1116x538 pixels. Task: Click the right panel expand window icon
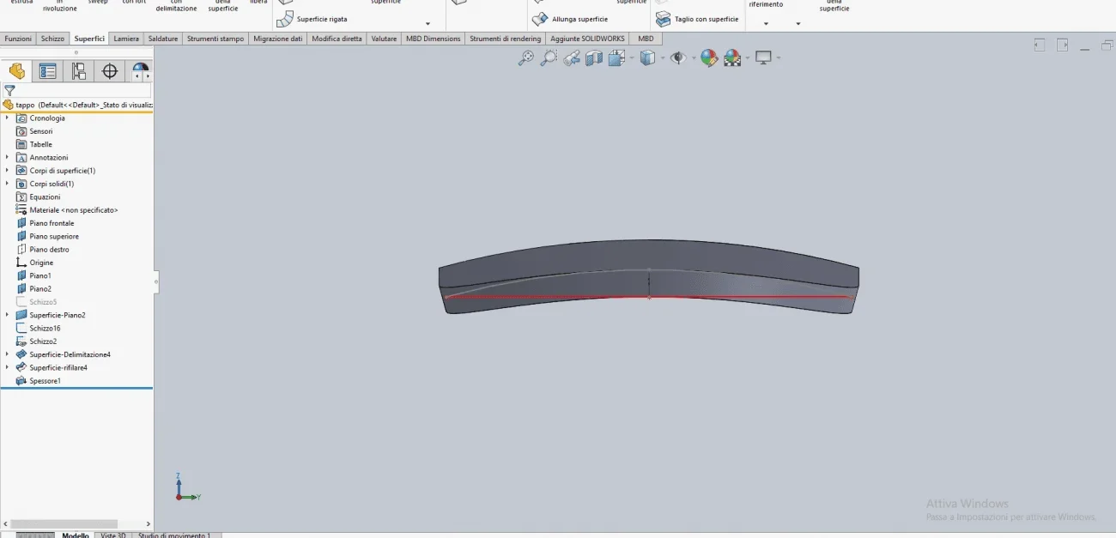point(1063,45)
